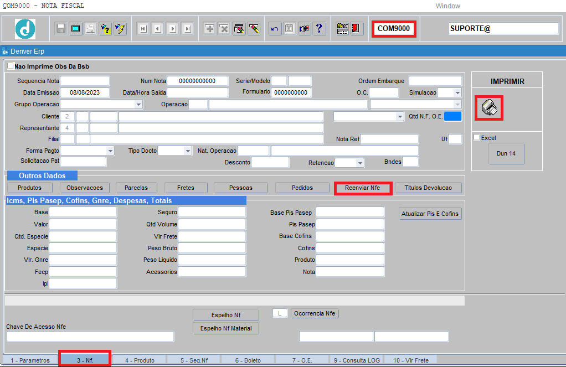
Task: Click the Denver logo icon
Action: tap(25, 29)
